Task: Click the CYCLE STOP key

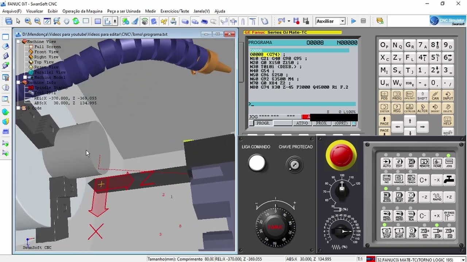Action: (387, 232)
